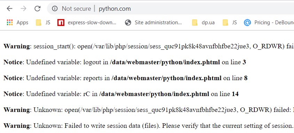Expand the dp.ua bookmark folder label
The width and height of the screenshot is (294, 133).
click(x=208, y=23)
